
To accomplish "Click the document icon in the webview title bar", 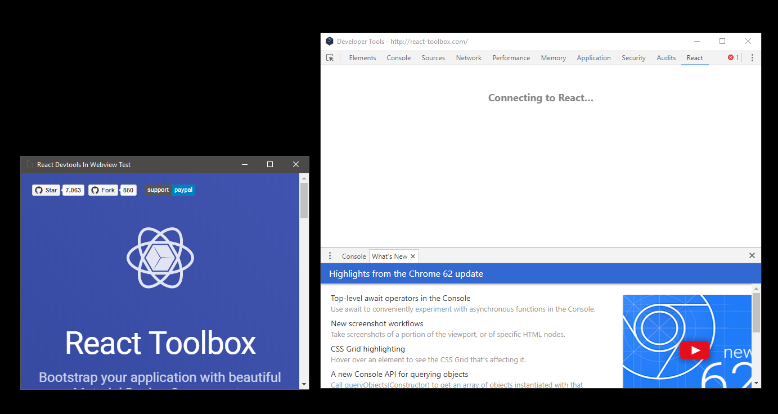I will [x=30, y=165].
